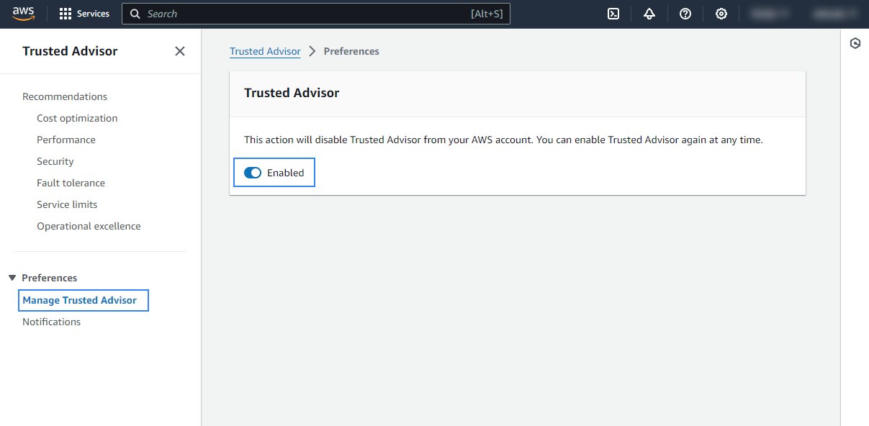Open the notifications bell icon
Screen dimensions: 869x426
point(649,14)
